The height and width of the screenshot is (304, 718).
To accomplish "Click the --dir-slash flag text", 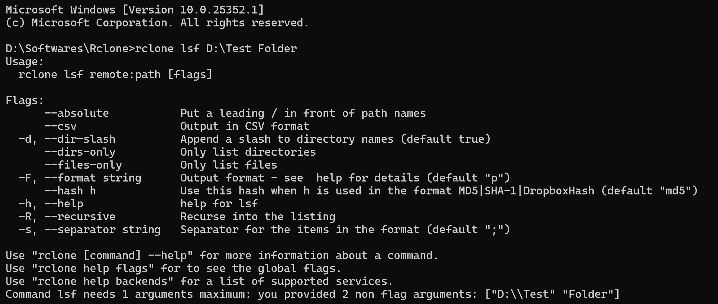I will (x=80, y=139).
